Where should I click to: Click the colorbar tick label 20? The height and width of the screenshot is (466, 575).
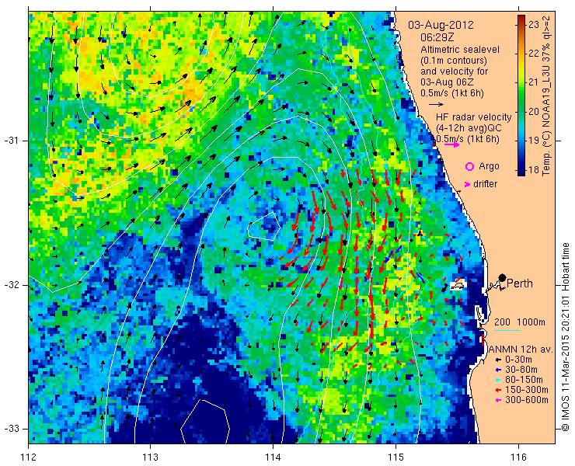(x=534, y=112)
